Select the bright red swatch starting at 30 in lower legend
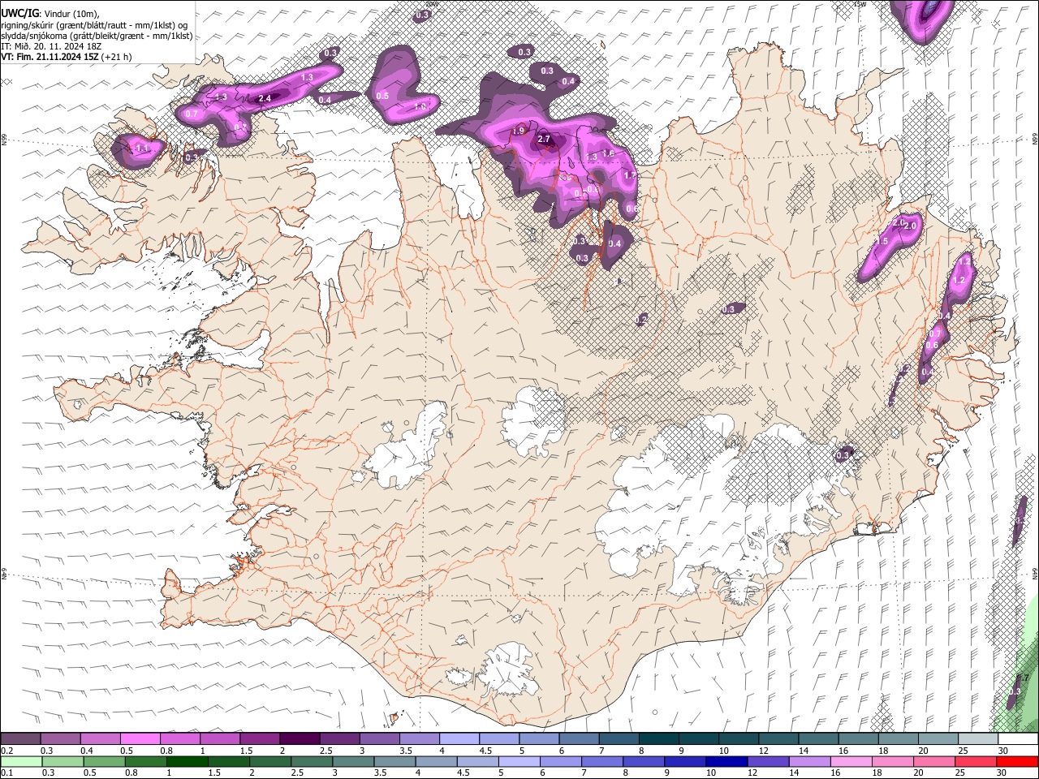The image size is (1039, 779). pyautogui.click(x=1017, y=761)
